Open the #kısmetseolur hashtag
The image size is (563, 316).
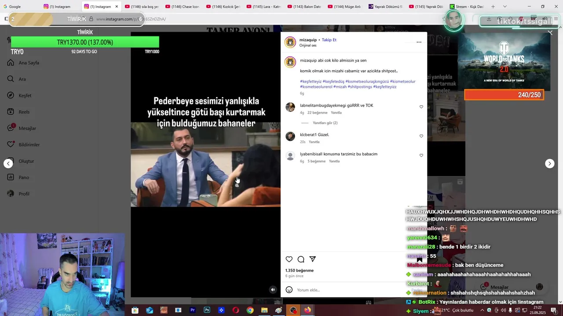click(x=402, y=81)
